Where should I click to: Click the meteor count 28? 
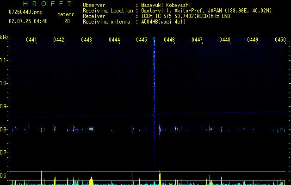tap(67, 21)
